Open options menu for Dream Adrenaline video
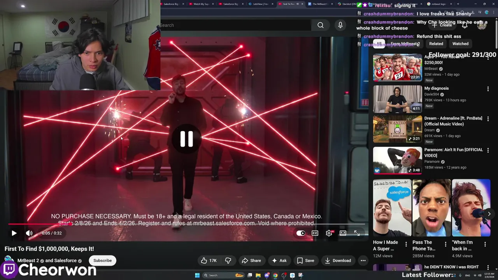498x280 pixels. point(488,119)
